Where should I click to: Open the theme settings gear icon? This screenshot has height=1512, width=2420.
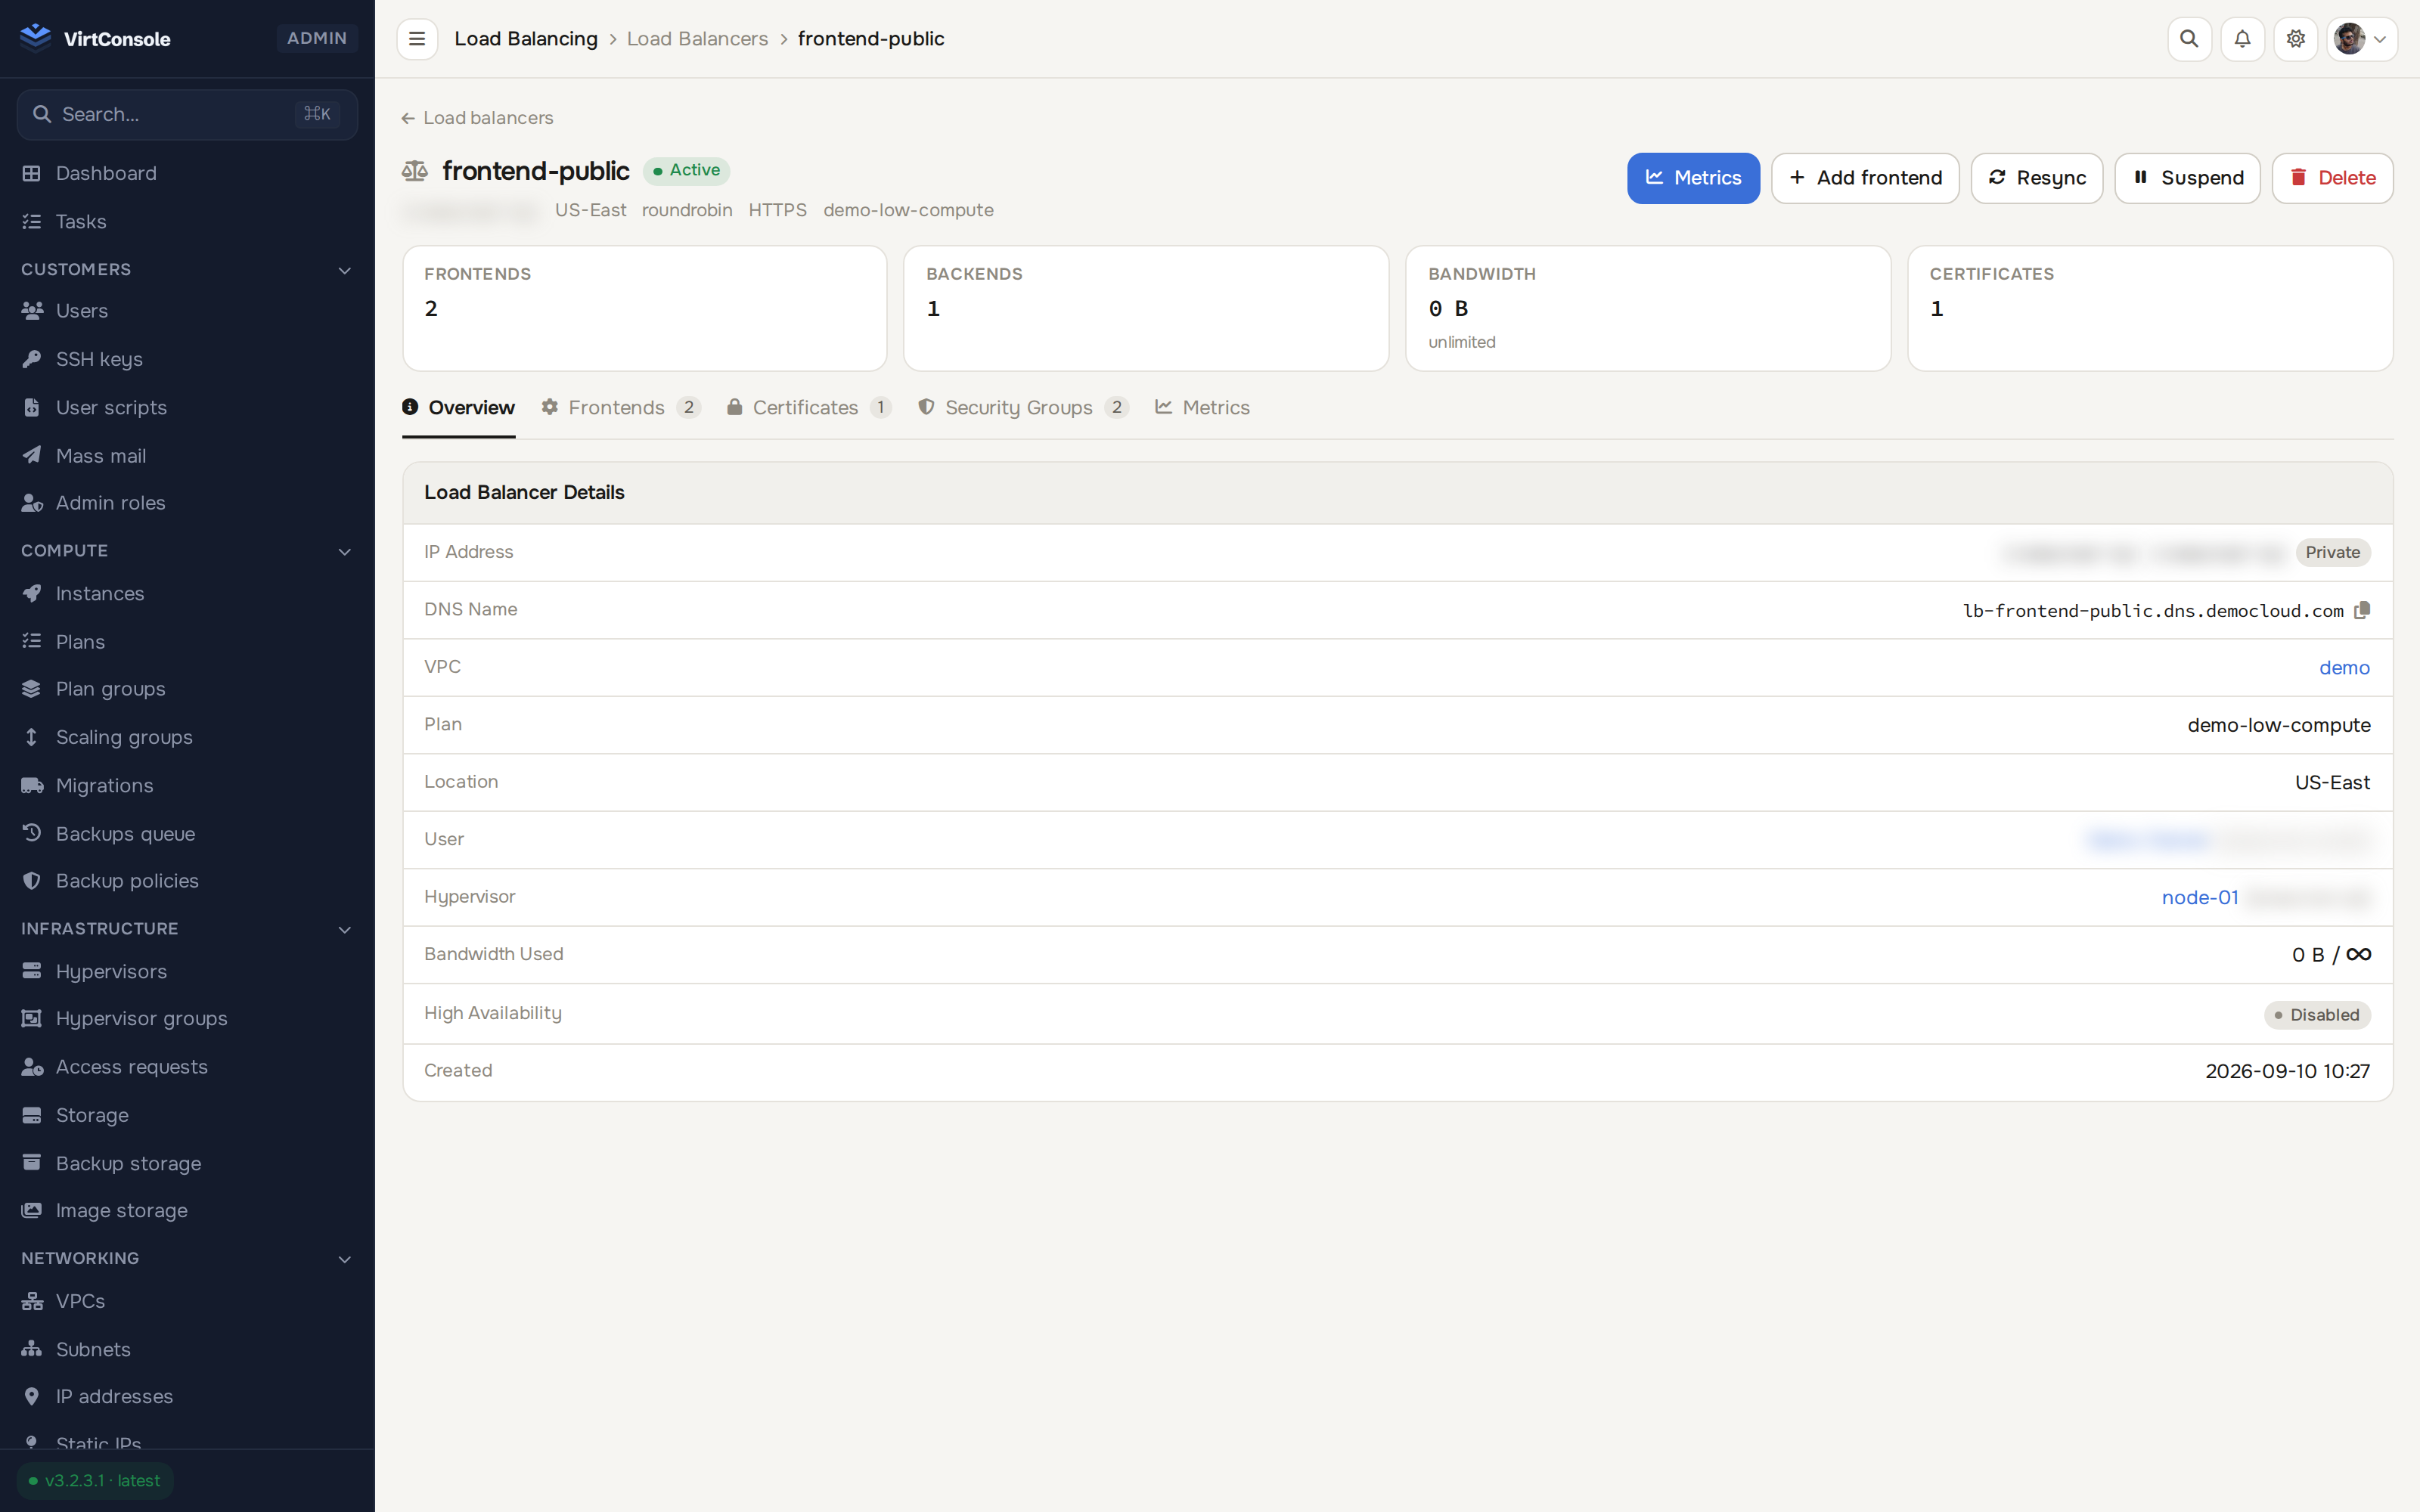point(2295,39)
